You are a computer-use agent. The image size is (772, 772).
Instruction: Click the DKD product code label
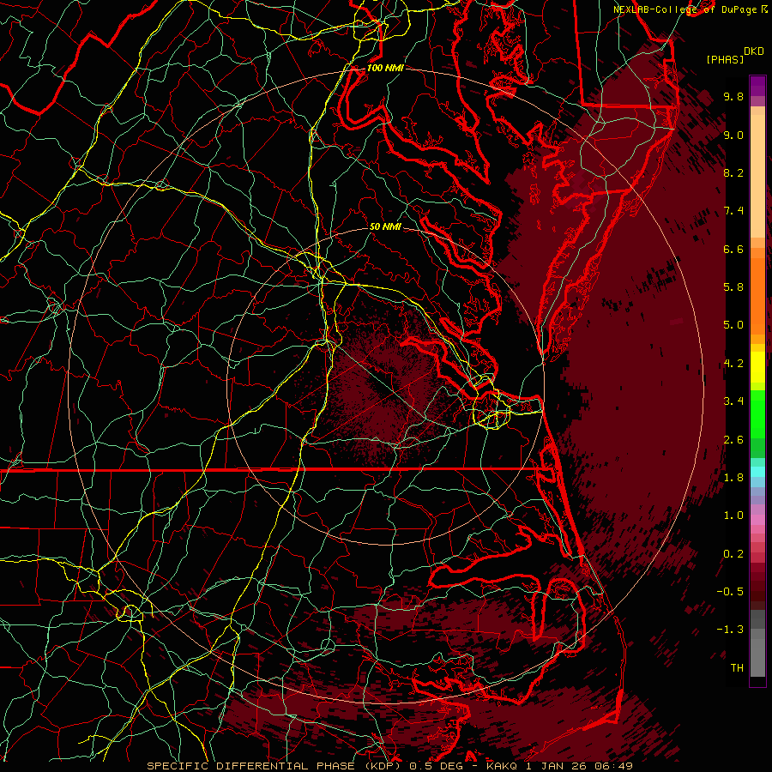click(x=754, y=51)
